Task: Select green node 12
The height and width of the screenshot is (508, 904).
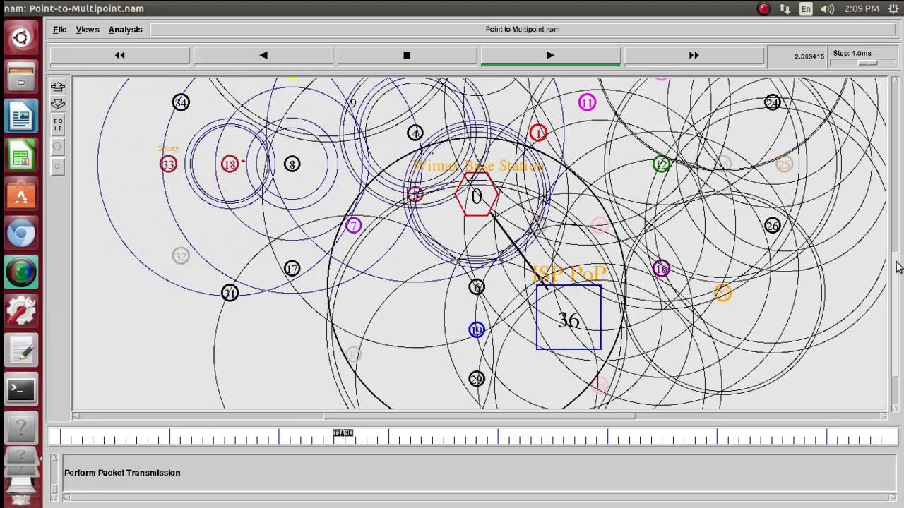Action: click(661, 164)
